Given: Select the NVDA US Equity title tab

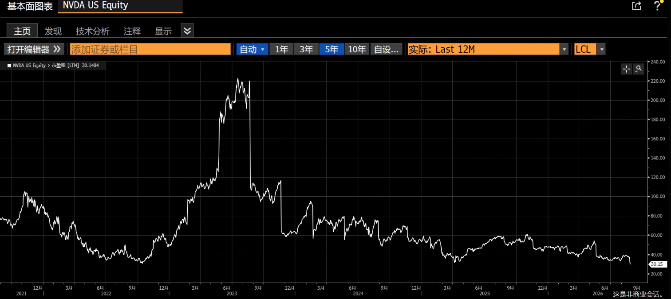Looking at the screenshot, I should [x=120, y=6].
